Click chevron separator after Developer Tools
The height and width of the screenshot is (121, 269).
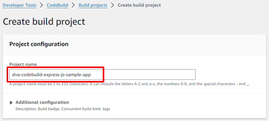point(41,5)
